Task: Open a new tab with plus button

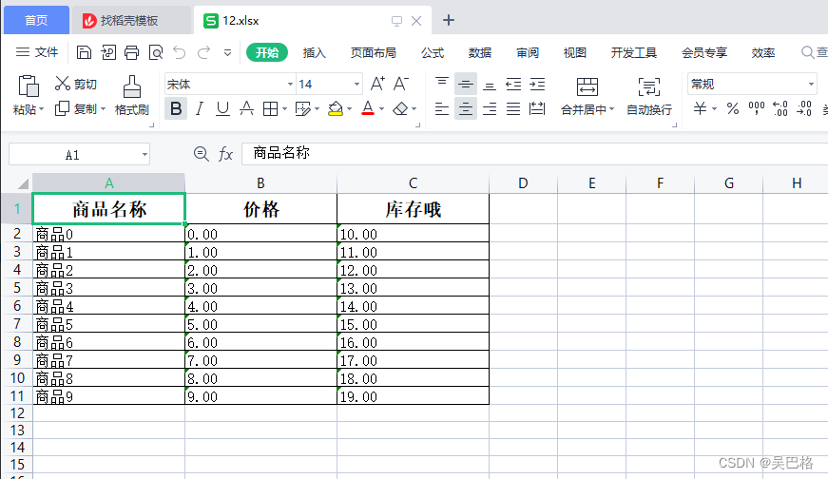Action: pos(449,20)
